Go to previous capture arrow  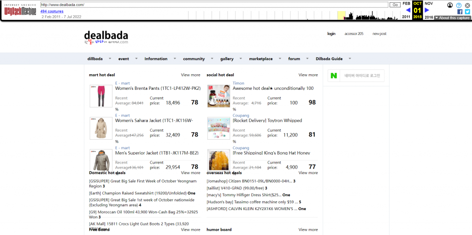click(408, 10)
